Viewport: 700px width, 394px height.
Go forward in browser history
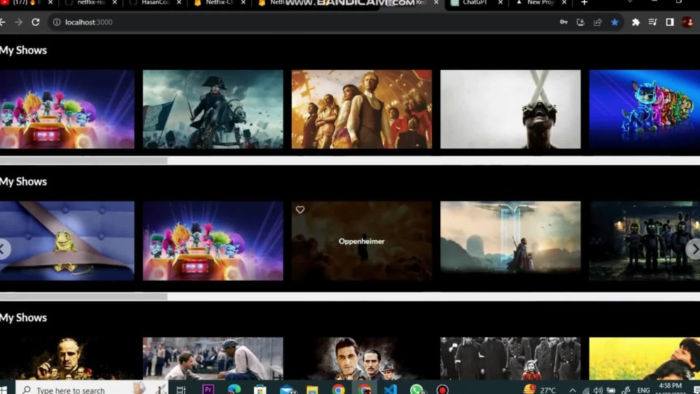pyautogui.click(x=18, y=22)
